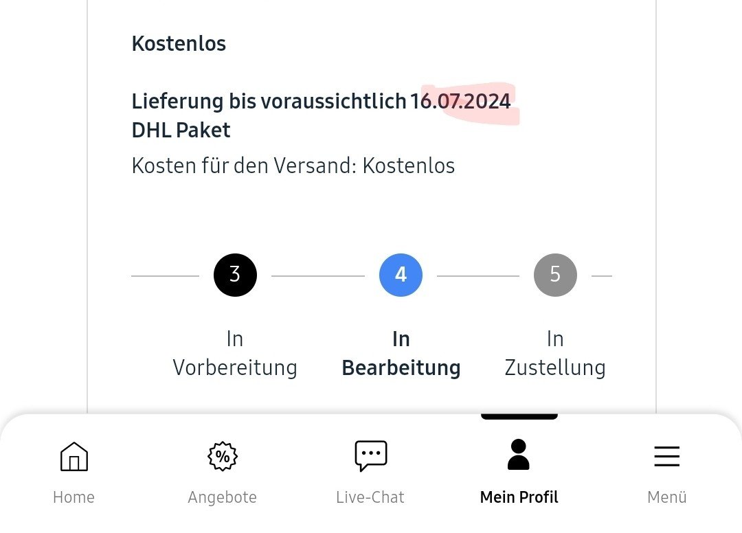This screenshot has height=533, width=742.
Task: Tap the "Angebote" text label
Action: [222, 497]
